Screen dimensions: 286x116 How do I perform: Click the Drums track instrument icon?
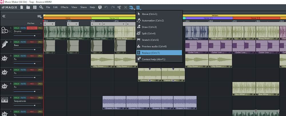(x=5, y=30)
